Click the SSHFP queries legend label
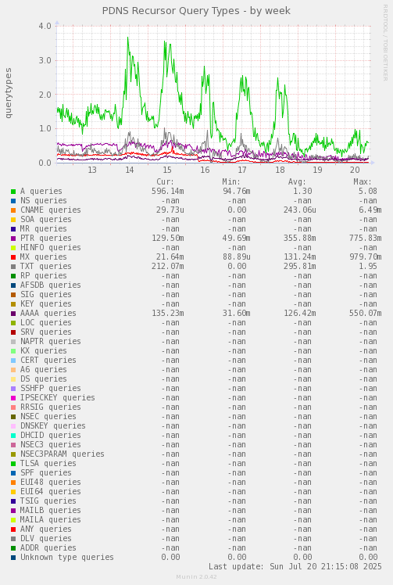The image size is (393, 585). point(50,388)
